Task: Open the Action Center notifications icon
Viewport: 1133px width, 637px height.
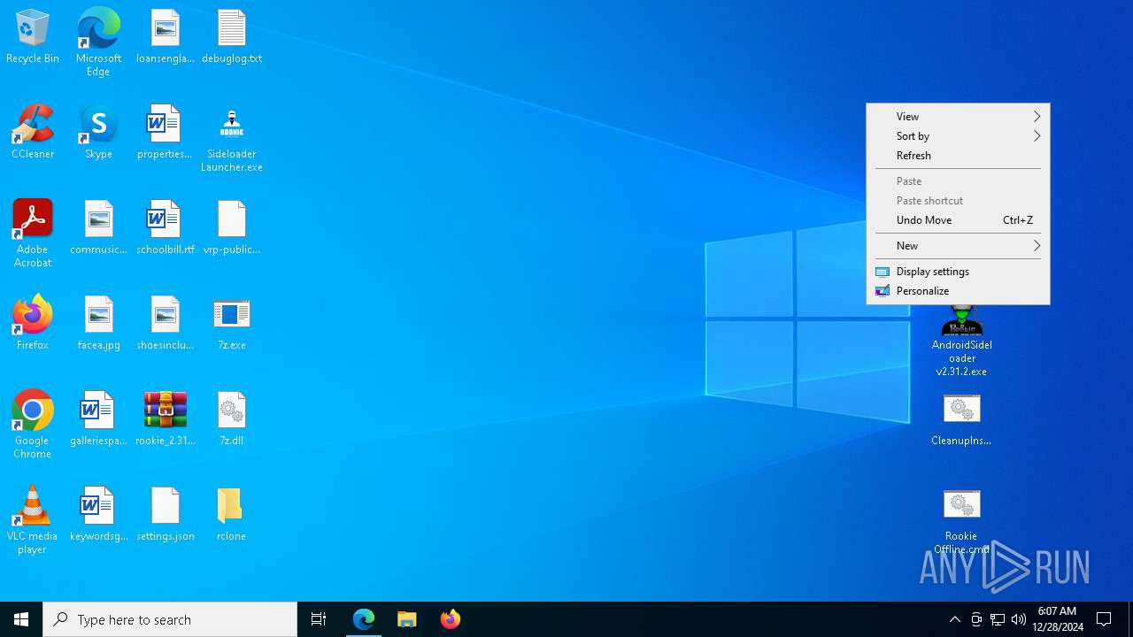Action: coord(1104,619)
